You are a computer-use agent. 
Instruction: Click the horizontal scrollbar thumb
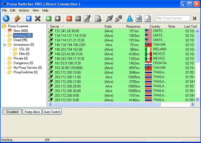pos(107,104)
